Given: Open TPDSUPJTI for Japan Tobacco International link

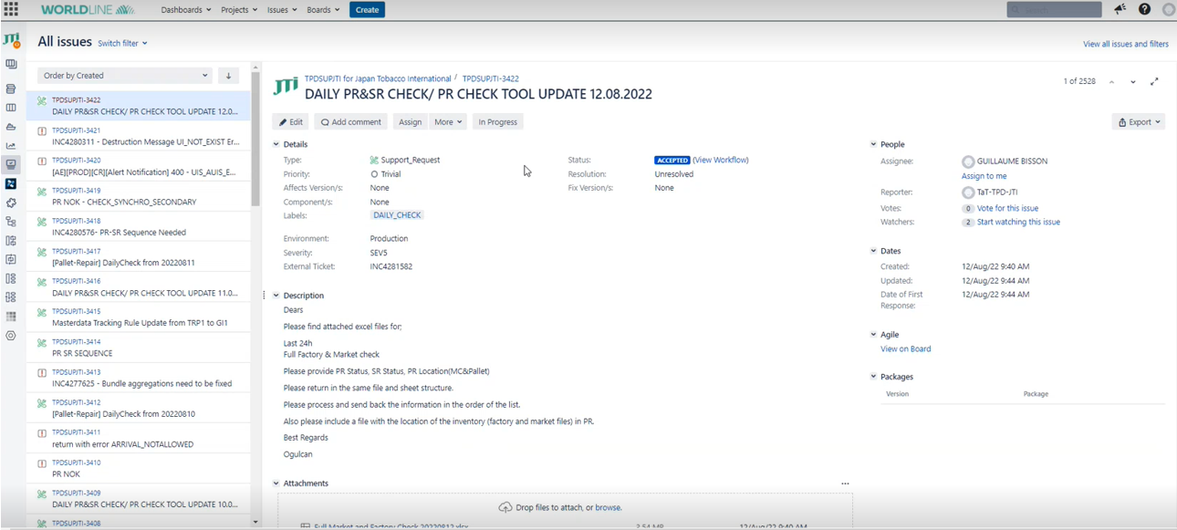Looking at the screenshot, I should coord(378,78).
